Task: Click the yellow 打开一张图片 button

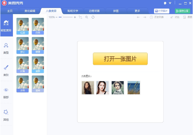Action: pos(120,59)
